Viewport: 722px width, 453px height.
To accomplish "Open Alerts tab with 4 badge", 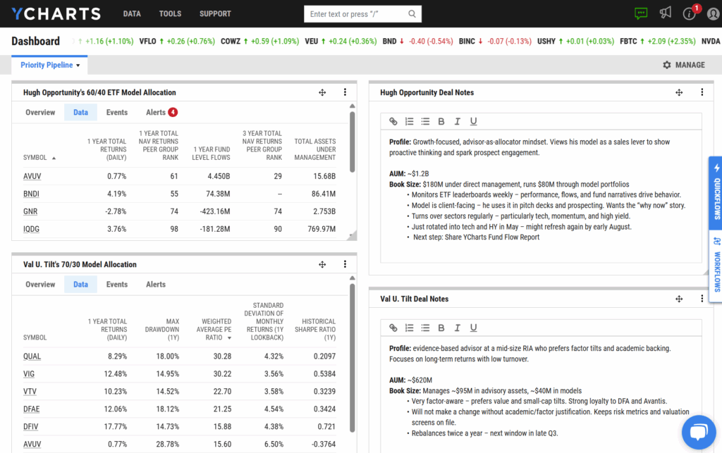I will pyautogui.click(x=161, y=112).
